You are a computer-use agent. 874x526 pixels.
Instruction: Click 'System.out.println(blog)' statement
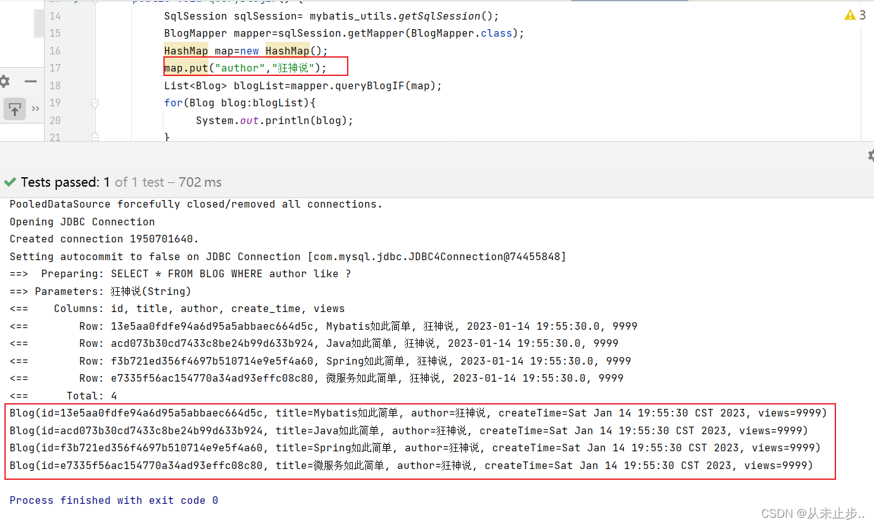click(x=274, y=120)
